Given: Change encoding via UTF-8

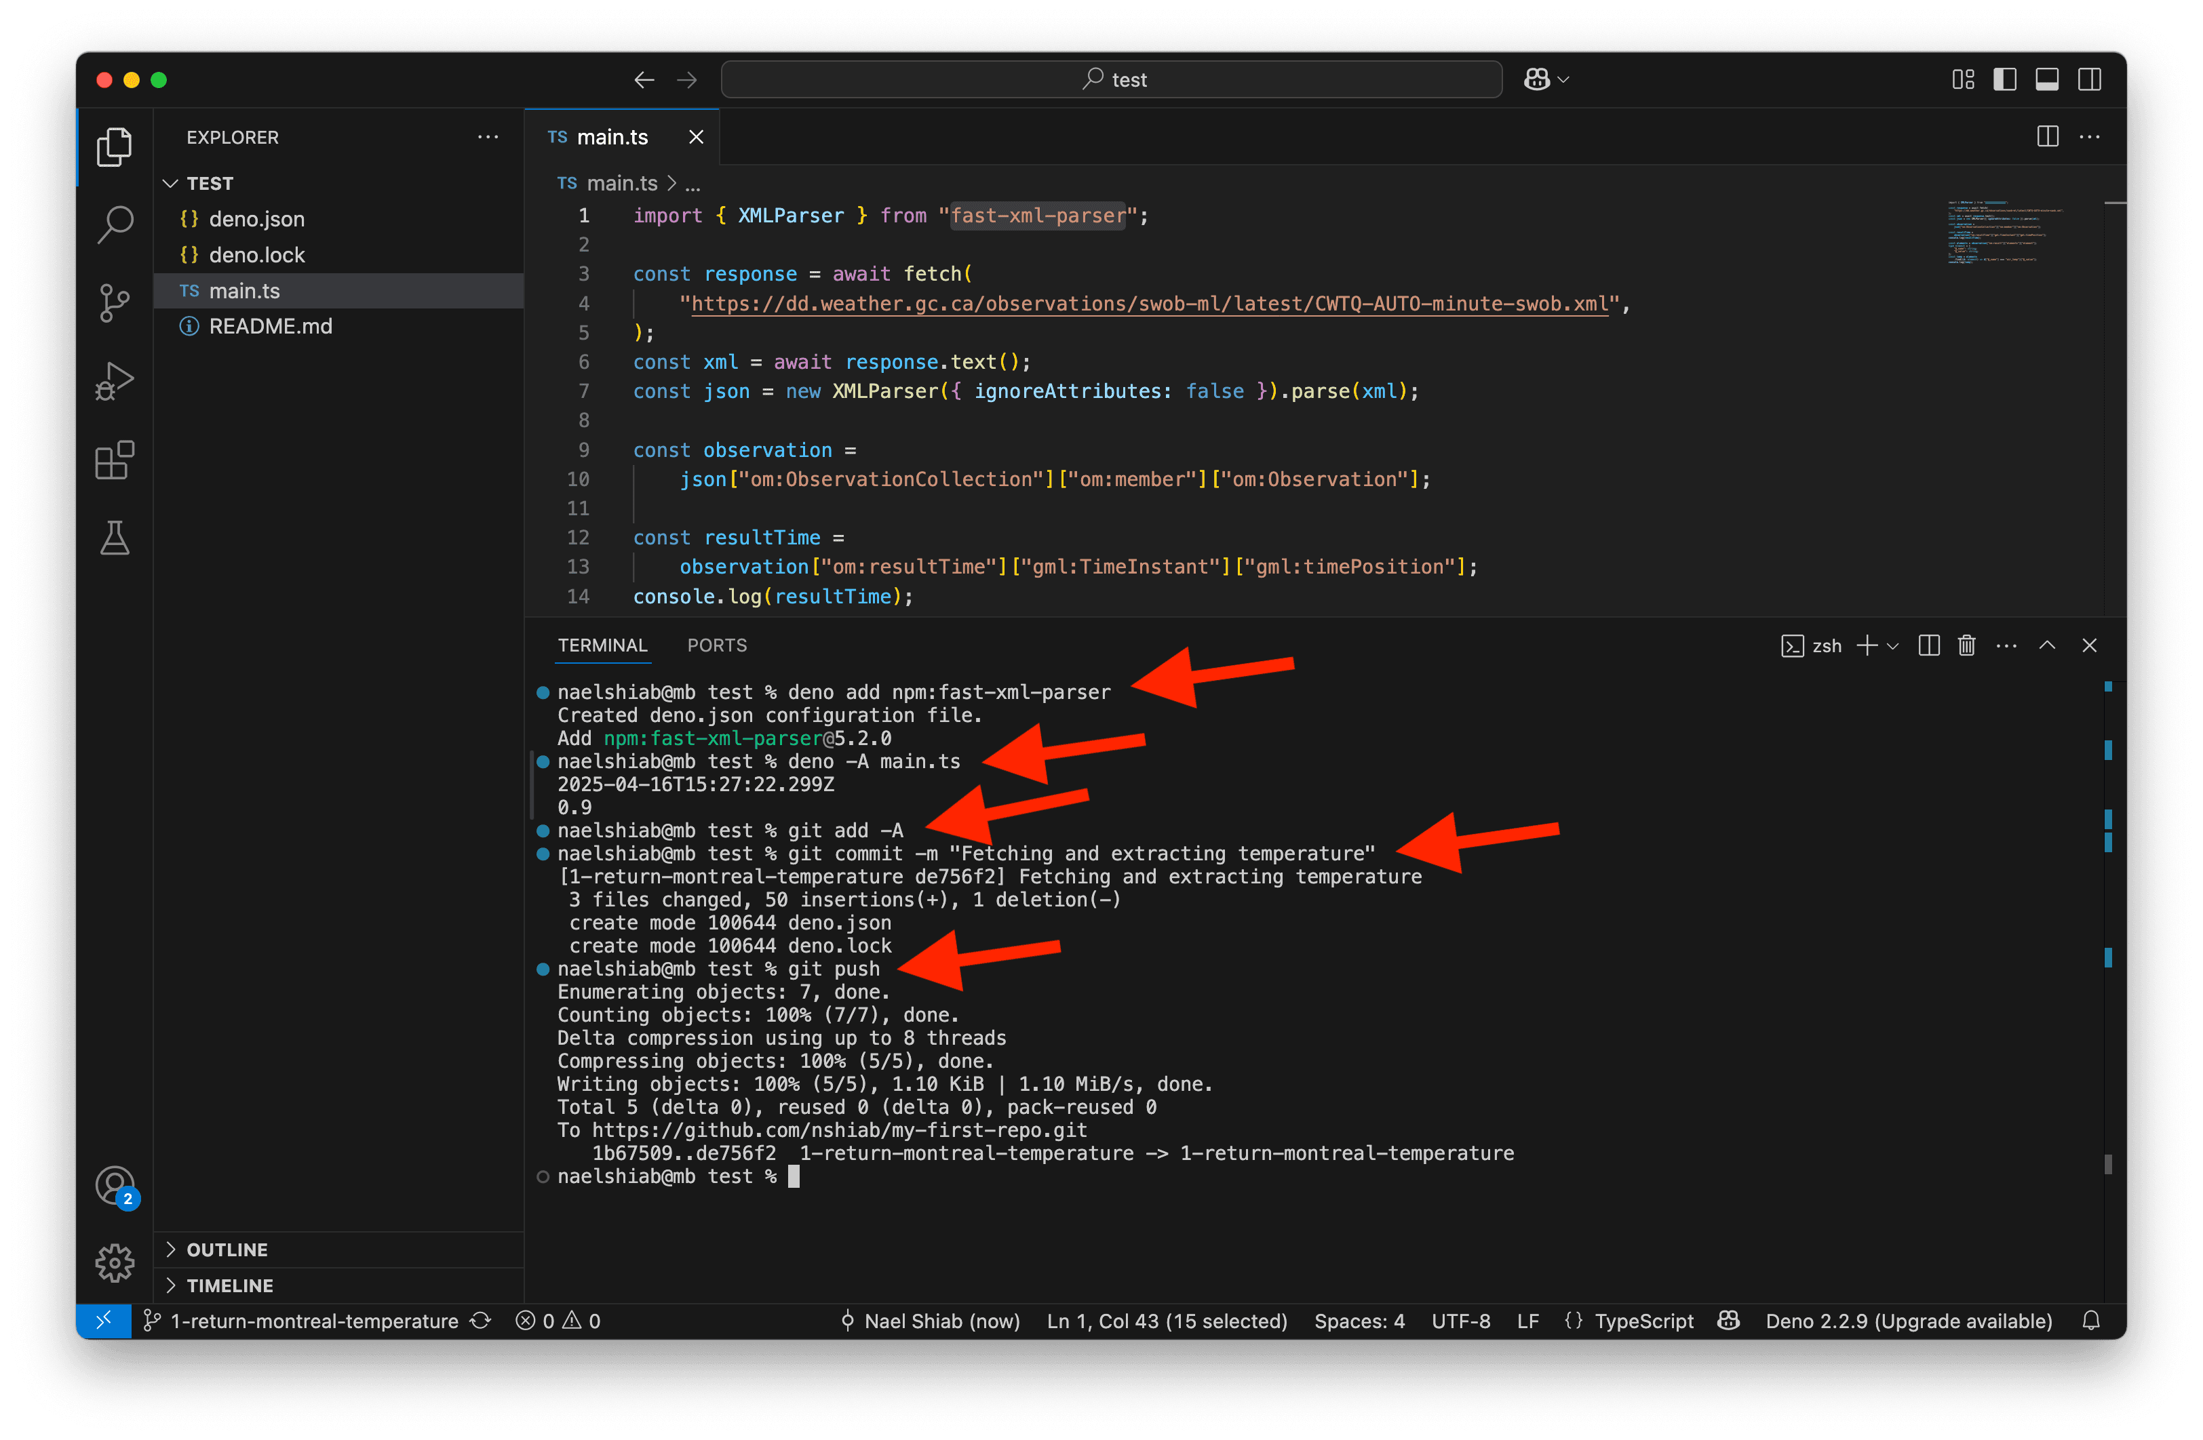Looking at the screenshot, I should point(1461,1321).
